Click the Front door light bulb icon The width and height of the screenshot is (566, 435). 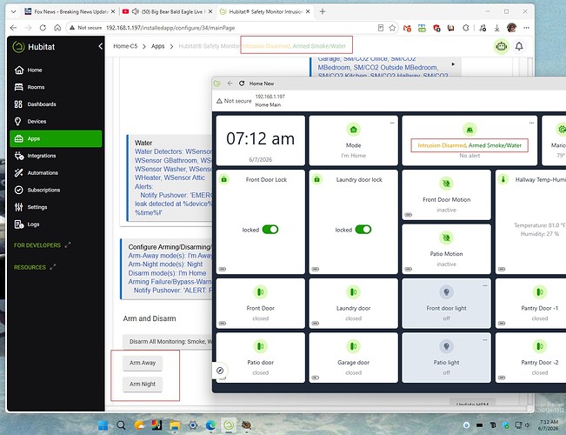[x=446, y=292]
